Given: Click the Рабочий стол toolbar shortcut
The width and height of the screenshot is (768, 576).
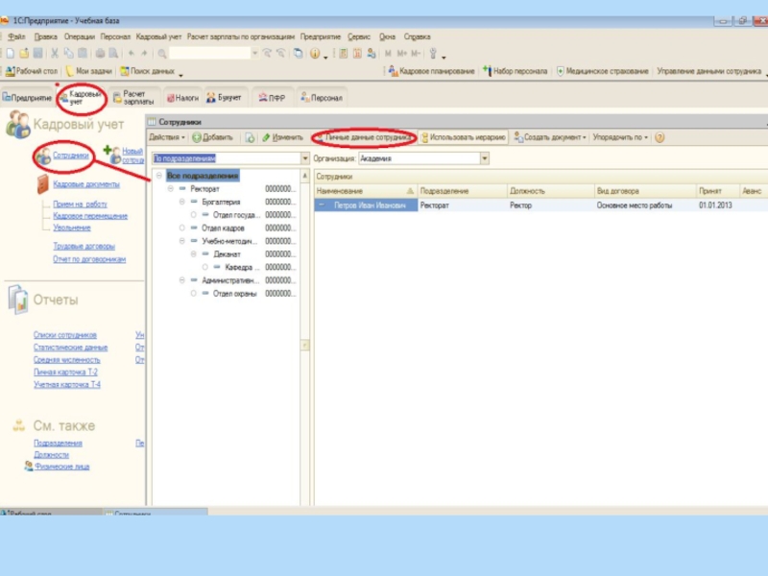Looking at the screenshot, I should coord(32,71).
